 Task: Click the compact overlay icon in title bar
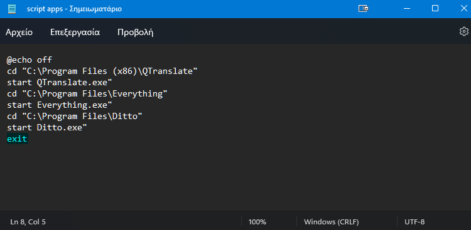point(364,9)
